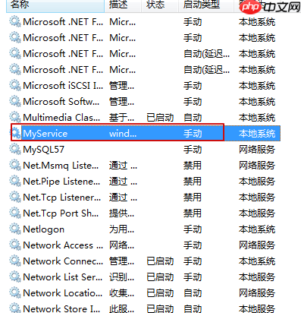Click 本地服务 logon cell in Net.Pipe Listene... row
Viewport: 301px width, 313px height.
257,182
